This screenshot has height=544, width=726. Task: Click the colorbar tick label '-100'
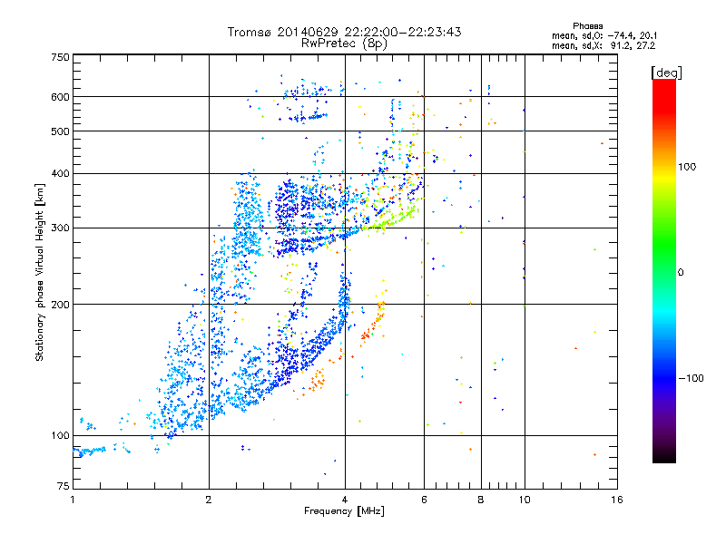click(691, 378)
